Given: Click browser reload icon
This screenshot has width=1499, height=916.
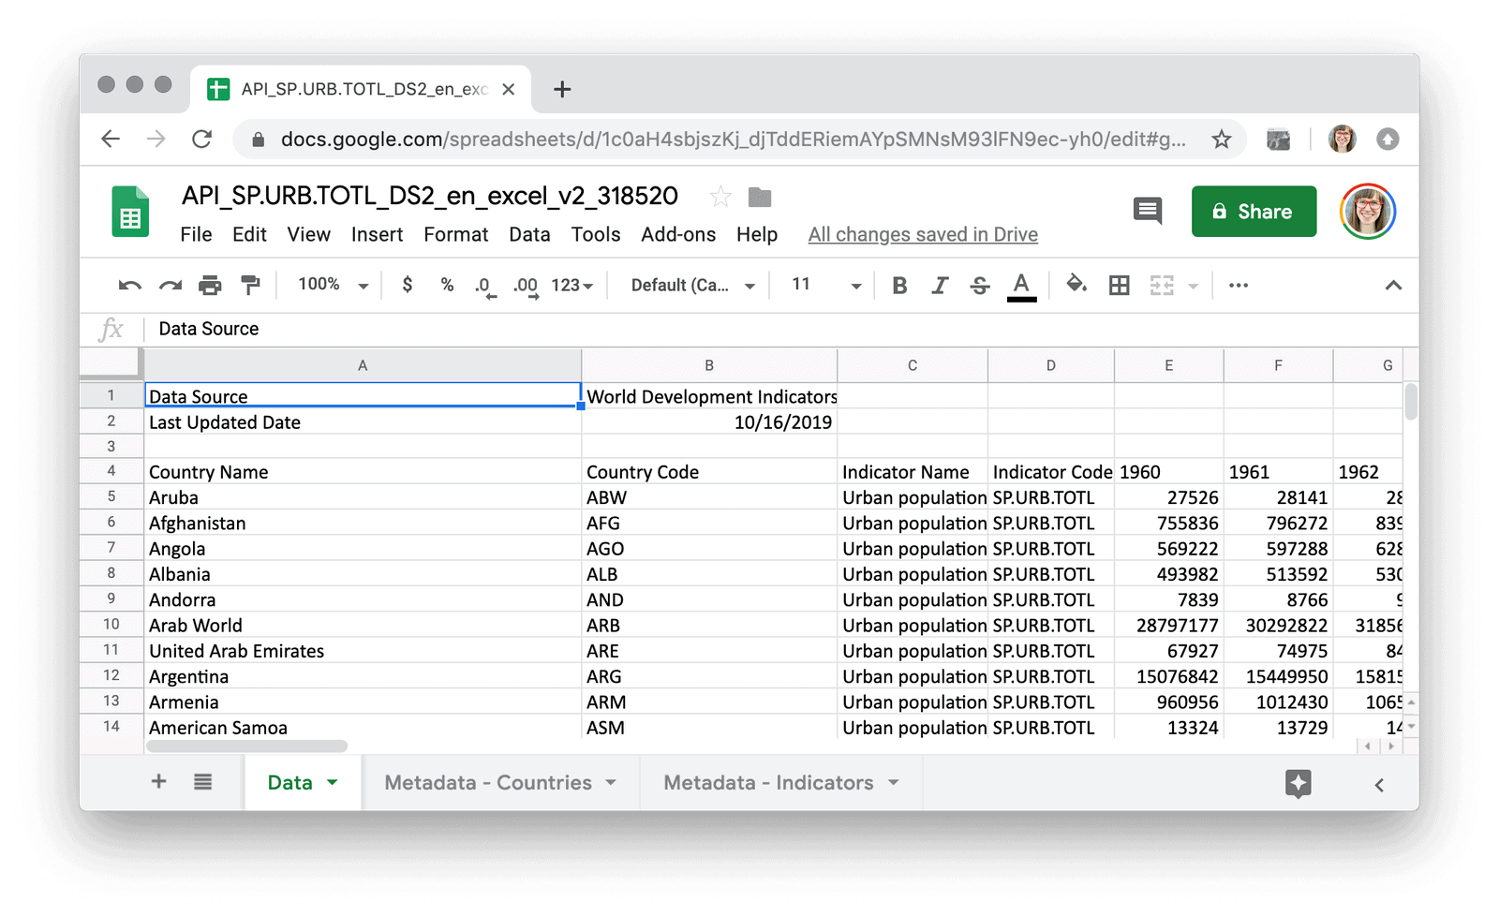Looking at the screenshot, I should coord(201,140).
